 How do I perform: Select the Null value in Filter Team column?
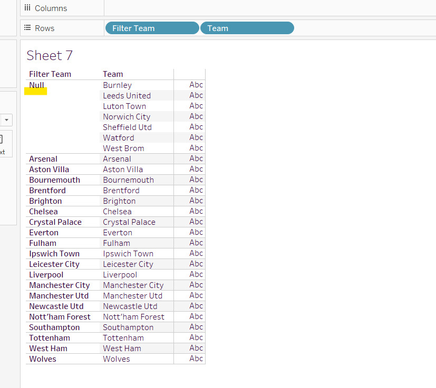click(x=36, y=85)
